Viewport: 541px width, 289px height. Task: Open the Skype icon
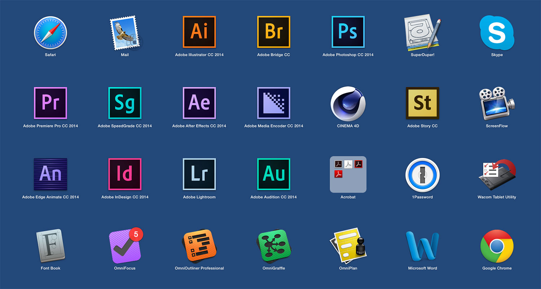tap(497, 32)
